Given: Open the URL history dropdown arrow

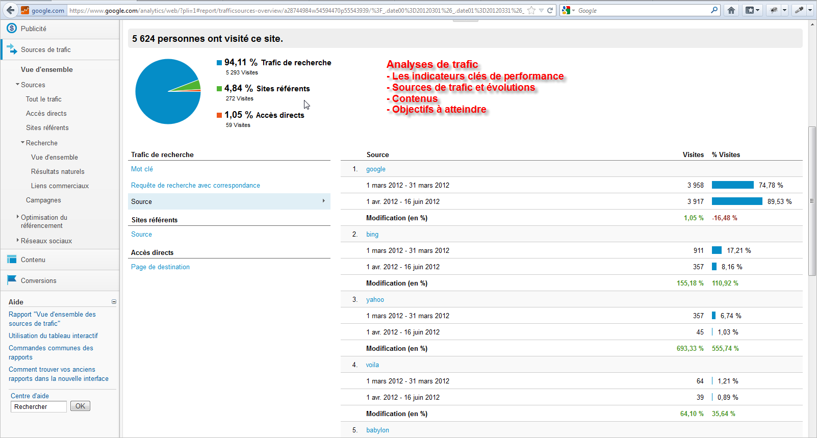Looking at the screenshot, I should [541, 10].
